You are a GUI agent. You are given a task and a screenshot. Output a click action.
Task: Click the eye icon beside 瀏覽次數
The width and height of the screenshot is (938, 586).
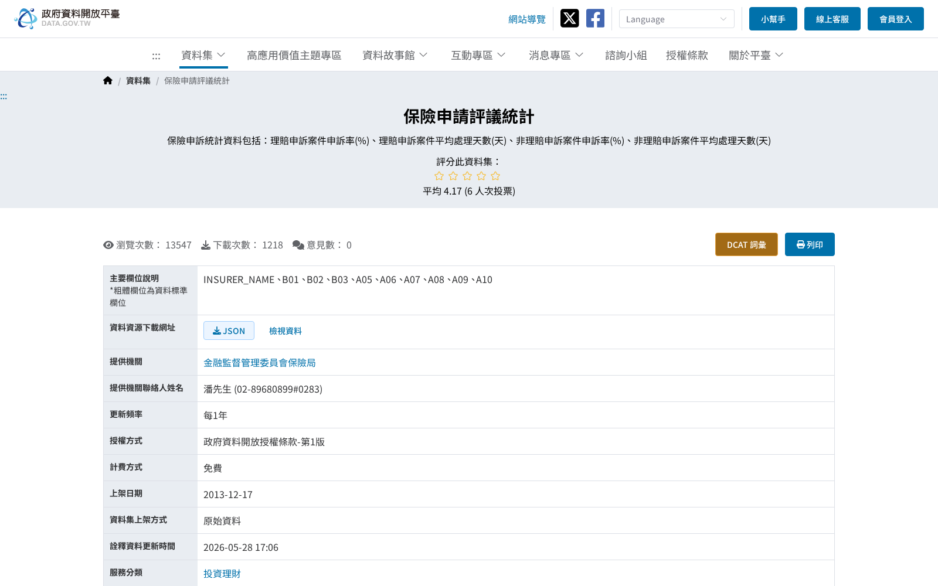coord(108,245)
